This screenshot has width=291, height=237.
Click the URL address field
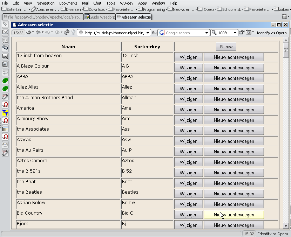click(x=115, y=33)
